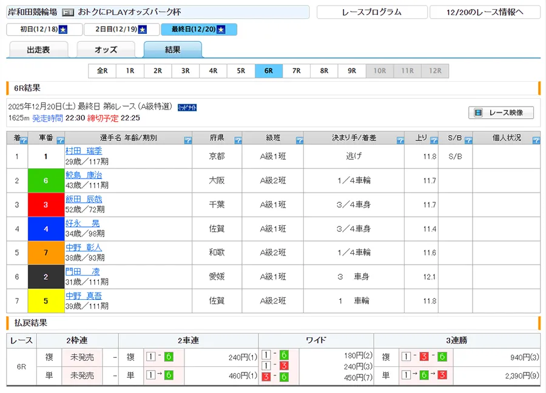Open racer 村田 瑞季 profile link
This screenshot has width=546, height=393.
tap(84, 151)
